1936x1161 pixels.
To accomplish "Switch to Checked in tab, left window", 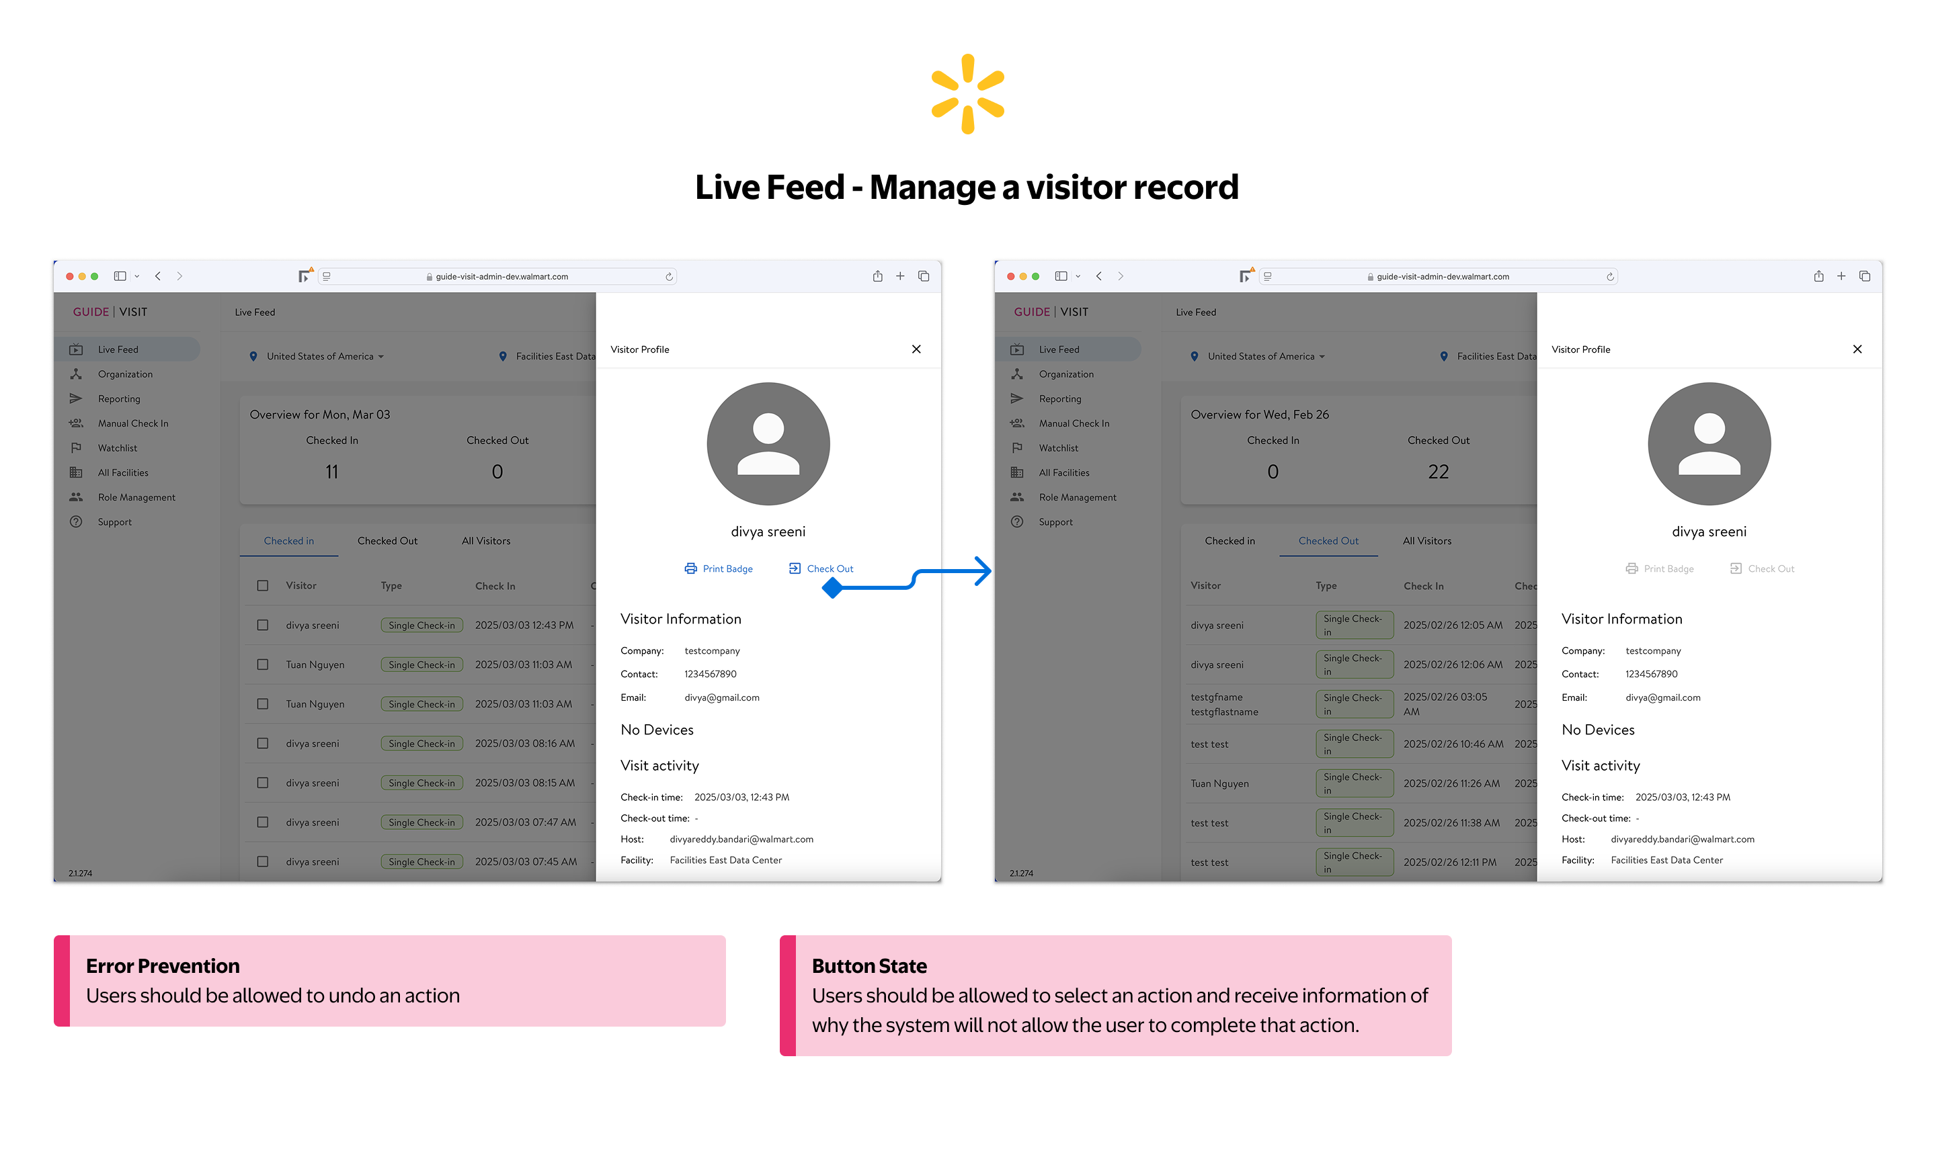I will pyautogui.click(x=289, y=541).
